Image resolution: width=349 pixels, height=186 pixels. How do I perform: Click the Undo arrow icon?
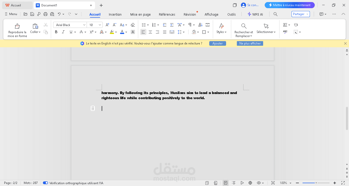coord(59,14)
